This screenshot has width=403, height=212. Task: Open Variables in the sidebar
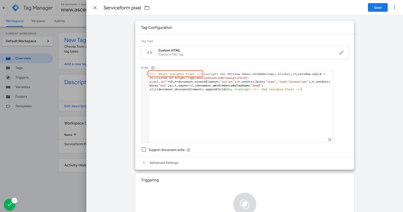point(23,87)
